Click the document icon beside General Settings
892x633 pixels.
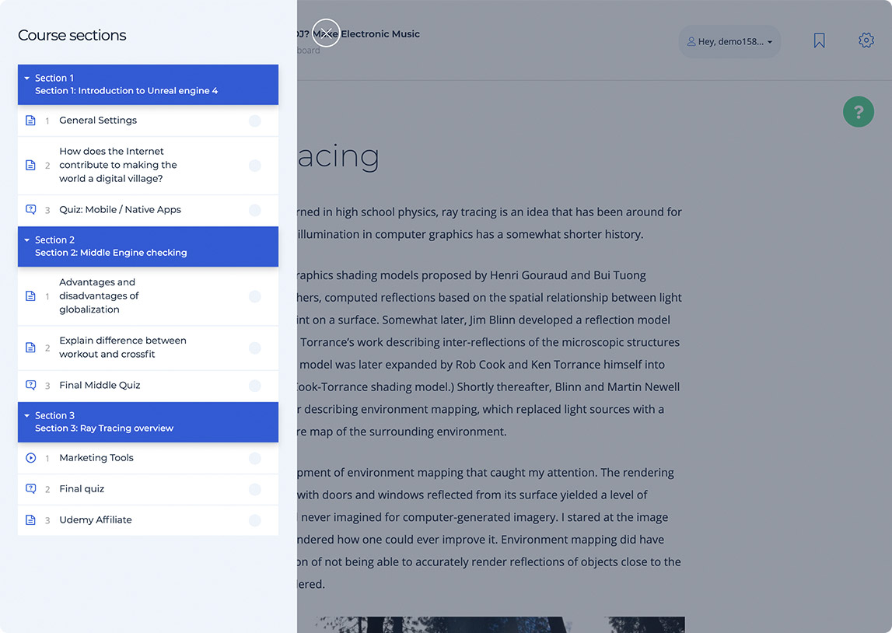pyautogui.click(x=30, y=121)
